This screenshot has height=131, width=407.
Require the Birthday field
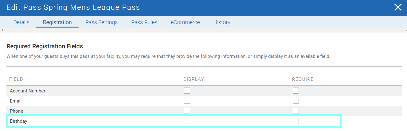(x=296, y=121)
